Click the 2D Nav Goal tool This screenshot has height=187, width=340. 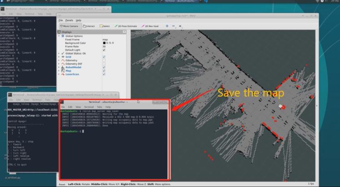point(151,26)
